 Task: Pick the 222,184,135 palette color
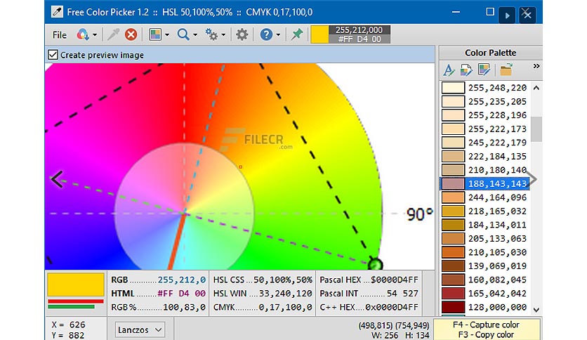484,156
